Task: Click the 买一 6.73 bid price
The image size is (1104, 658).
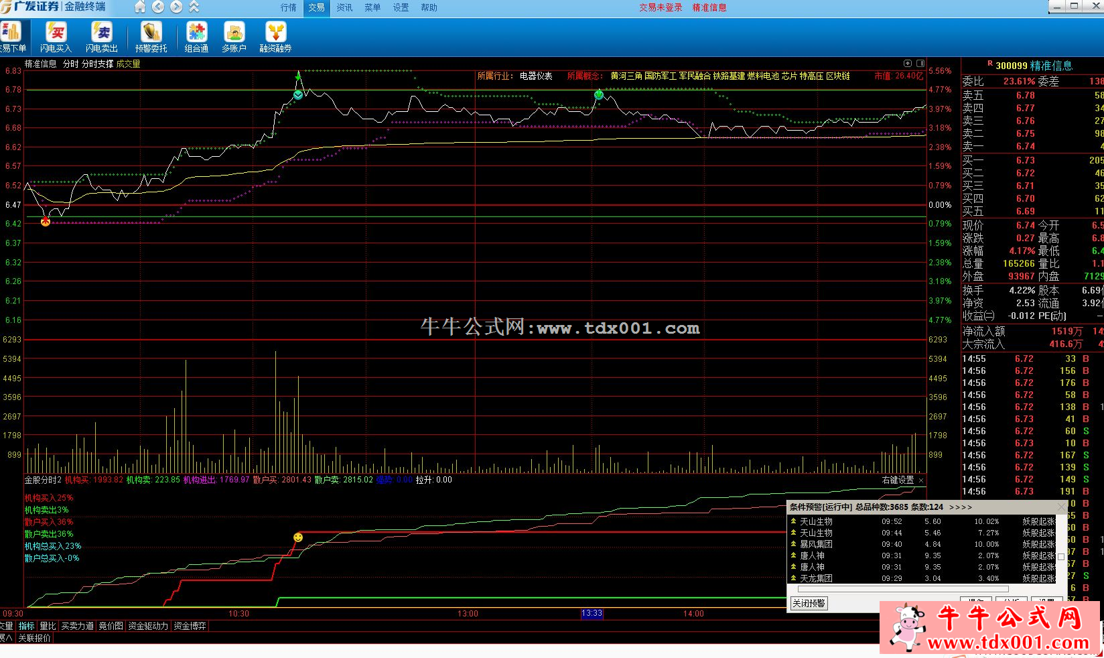Action: 1025,160
